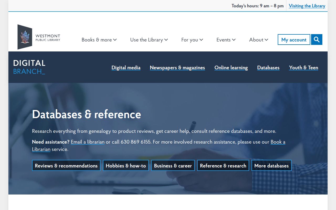
Task: Click the More databases button
Action: point(271,165)
